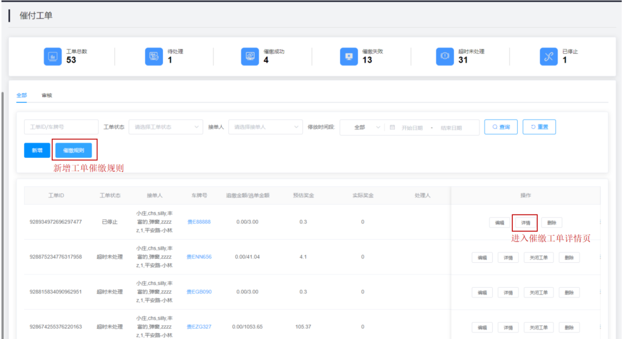Click the 工单ID/车牌号 search input field
The width and height of the screenshot is (623, 339).
coord(61,127)
